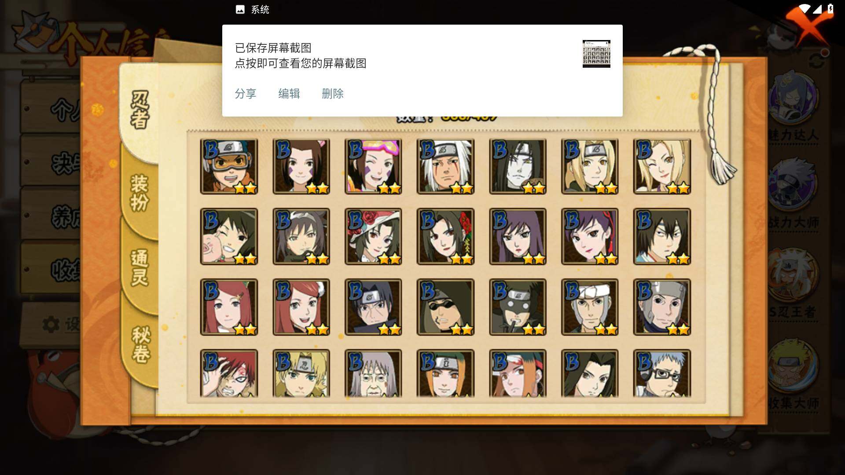Switch to the 忍者 tab
Image resolution: width=845 pixels, height=475 pixels.
point(140,110)
